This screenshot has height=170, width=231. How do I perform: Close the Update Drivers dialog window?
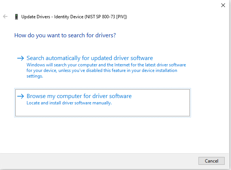(223, 5)
